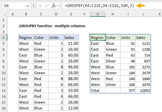Click the units value 5 in row 7
Viewport: 162px width, 112px height.
[56, 55]
